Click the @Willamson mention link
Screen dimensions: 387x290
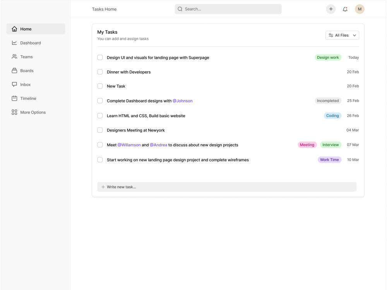[x=129, y=145]
